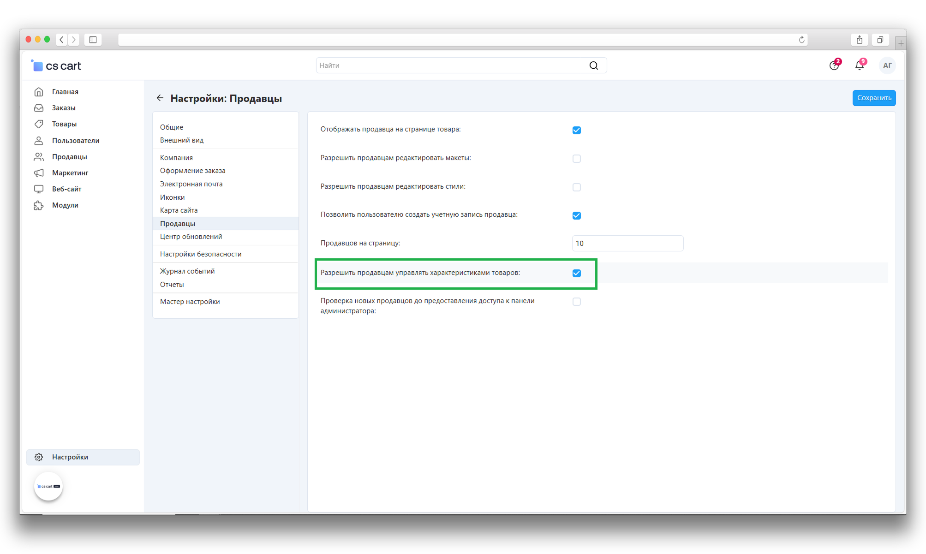Enable Разрешить продавцам редактировать макеты checkbox
This screenshot has height=554, width=926.
(x=576, y=159)
